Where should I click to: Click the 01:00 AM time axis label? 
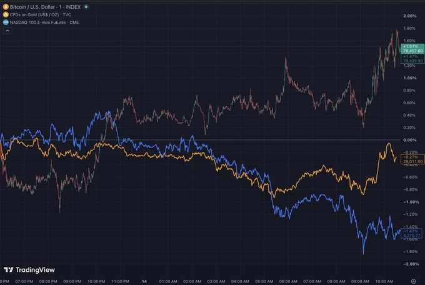168,281
